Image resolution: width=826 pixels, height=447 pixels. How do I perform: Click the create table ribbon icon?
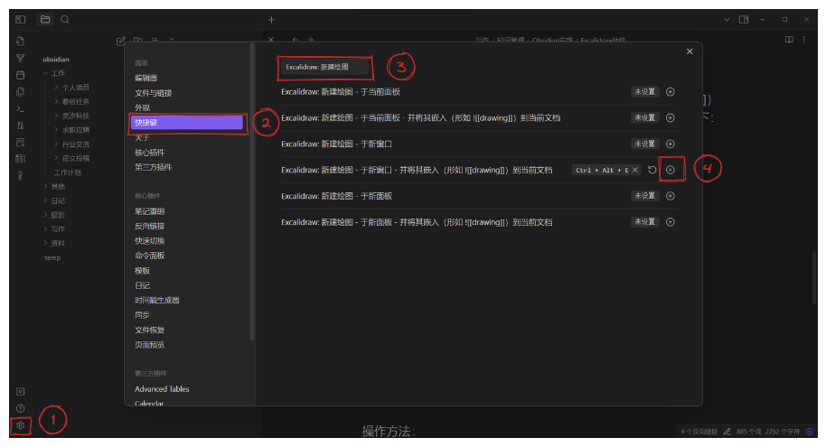click(x=21, y=158)
